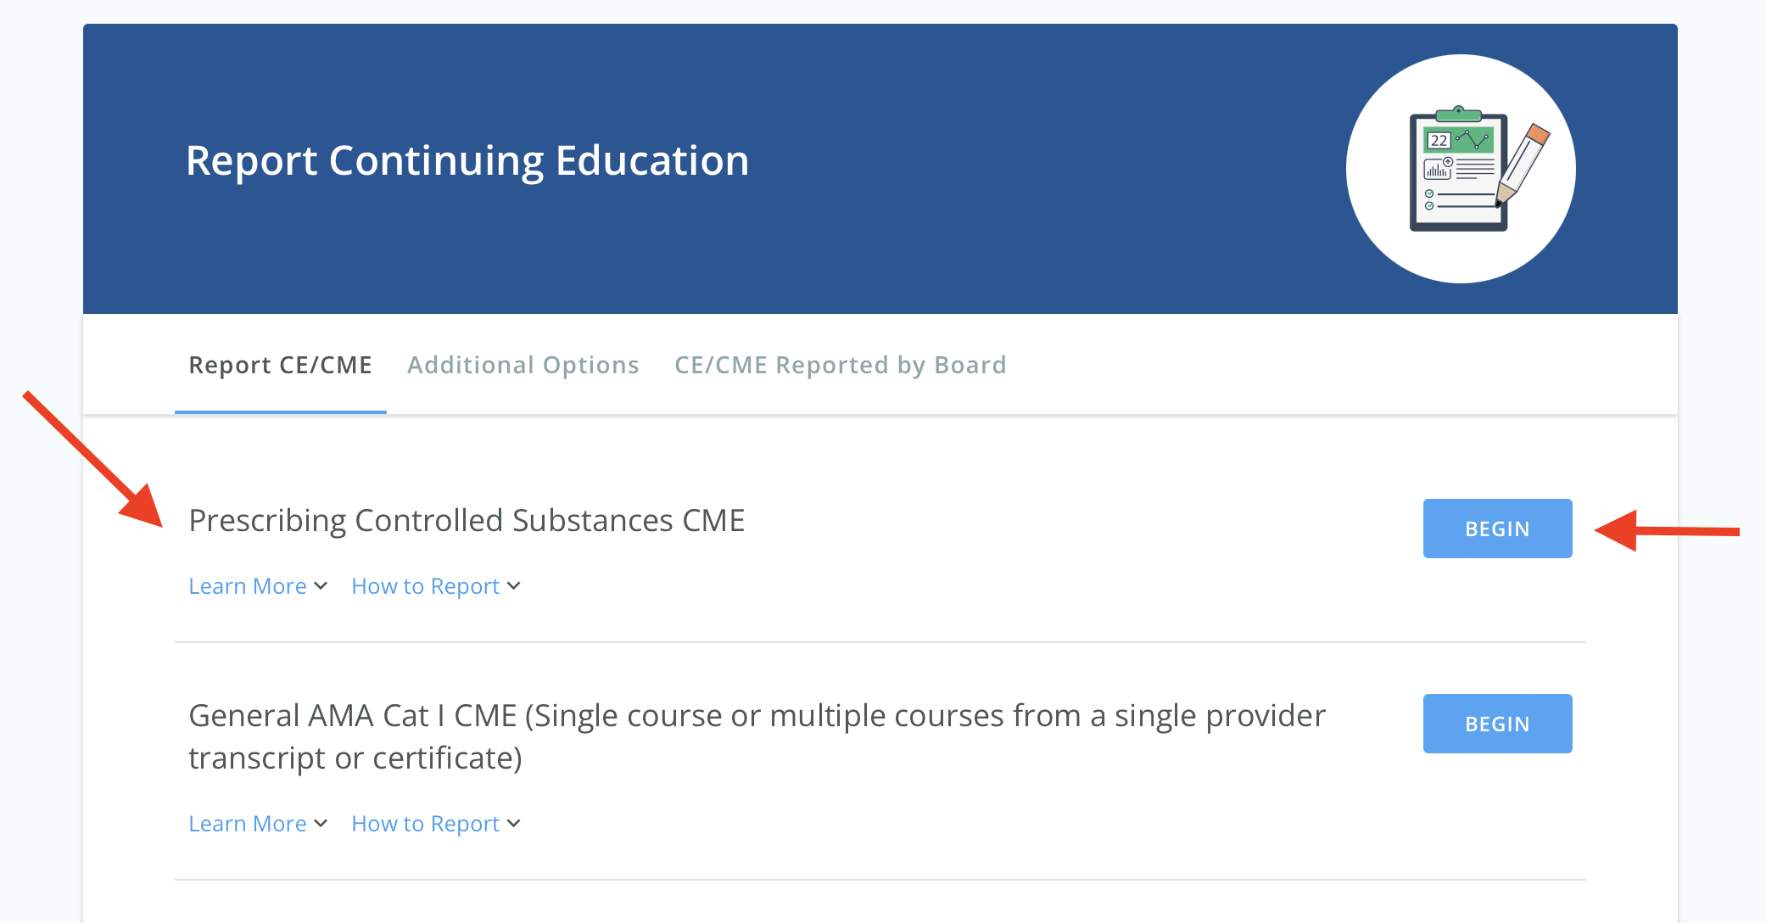The image size is (1766, 923).
Task: Click the Prescribing Controlled Substances CME heading
Action: click(x=467, y=520)
